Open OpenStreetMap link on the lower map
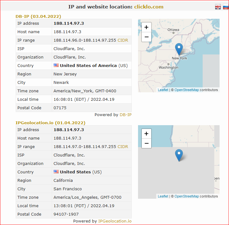229x225 pixels. click(x=187, y=196)
